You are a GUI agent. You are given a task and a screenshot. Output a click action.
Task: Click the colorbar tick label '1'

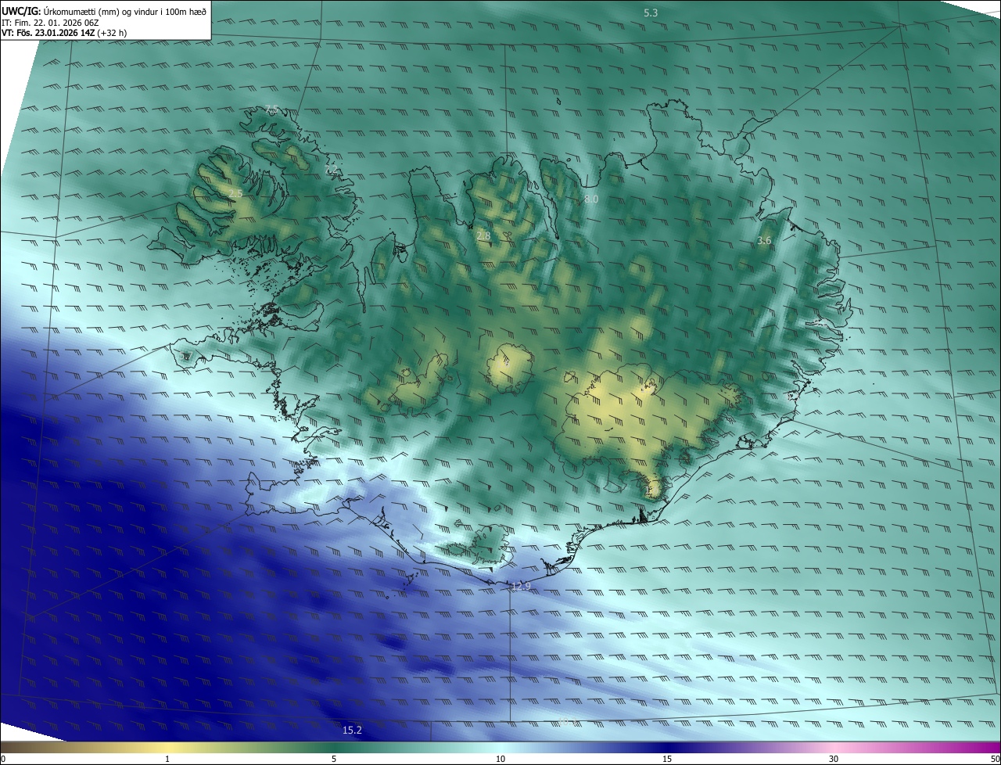167,759
